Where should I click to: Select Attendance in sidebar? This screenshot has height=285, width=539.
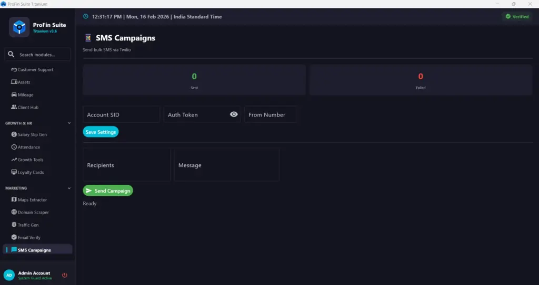37,147
